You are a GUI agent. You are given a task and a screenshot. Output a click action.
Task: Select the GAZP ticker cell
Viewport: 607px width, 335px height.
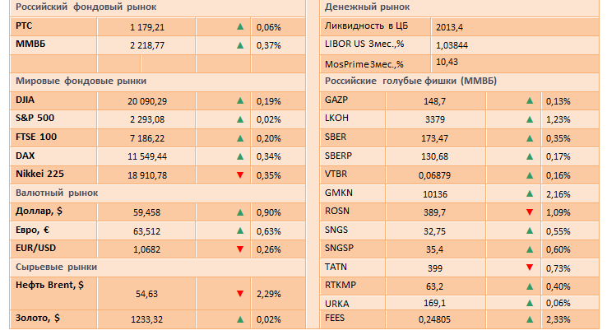(339, 101)
